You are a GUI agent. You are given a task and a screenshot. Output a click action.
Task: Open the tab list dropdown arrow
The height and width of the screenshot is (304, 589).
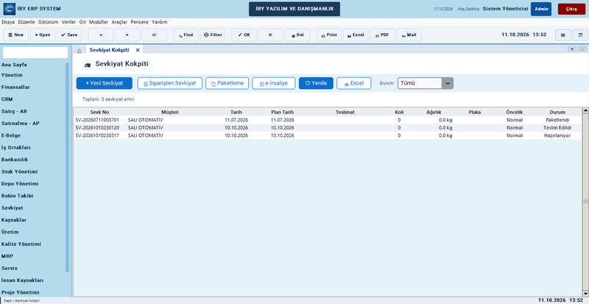coord(572,49)
